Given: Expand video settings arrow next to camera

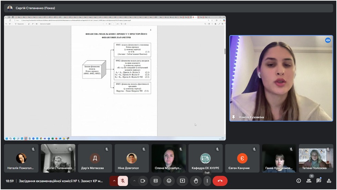Looking at the screenshot, I should (x=134, y=181).
